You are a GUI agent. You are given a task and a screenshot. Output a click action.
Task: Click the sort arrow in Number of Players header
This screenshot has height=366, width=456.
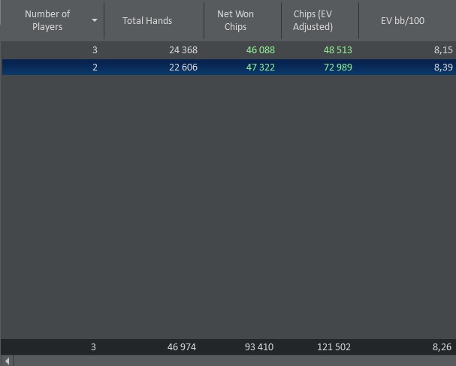94,20
